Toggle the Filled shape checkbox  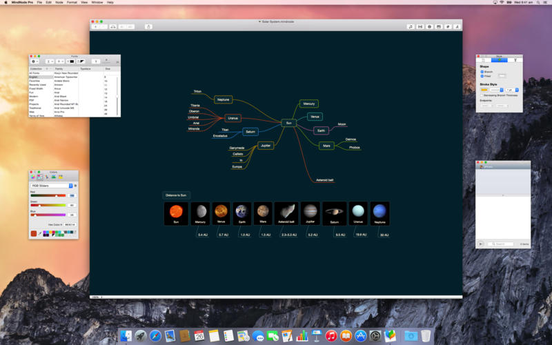point(482,76)
